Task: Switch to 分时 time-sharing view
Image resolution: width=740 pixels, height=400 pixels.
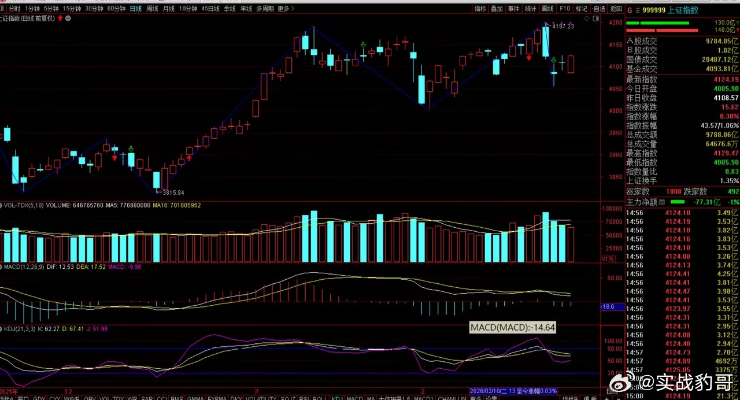Action: point(14,9)
